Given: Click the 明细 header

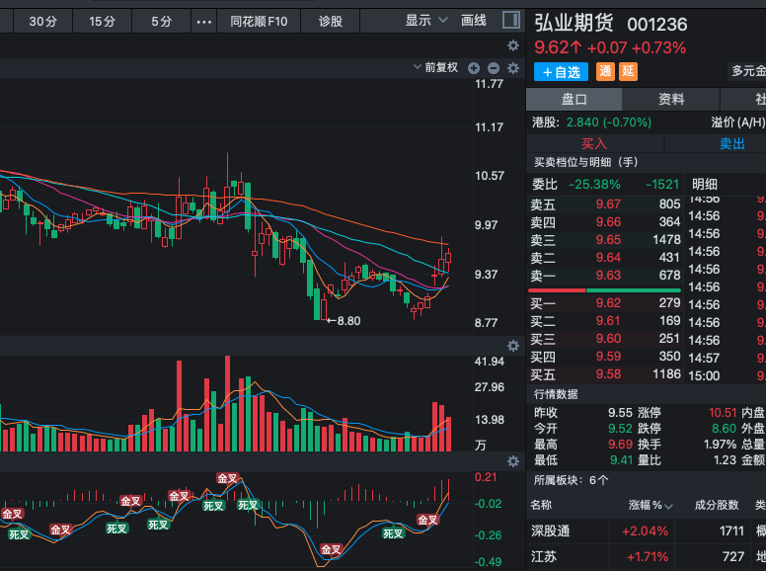Looking at the screenshot, I should [705, 185].
